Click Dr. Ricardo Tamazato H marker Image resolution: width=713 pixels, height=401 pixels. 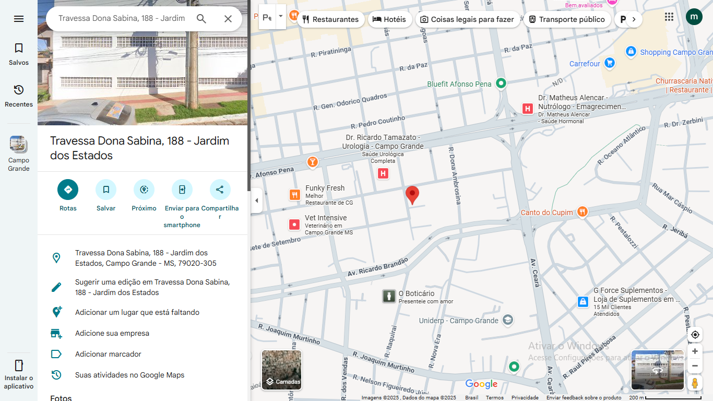coord(383,173)
